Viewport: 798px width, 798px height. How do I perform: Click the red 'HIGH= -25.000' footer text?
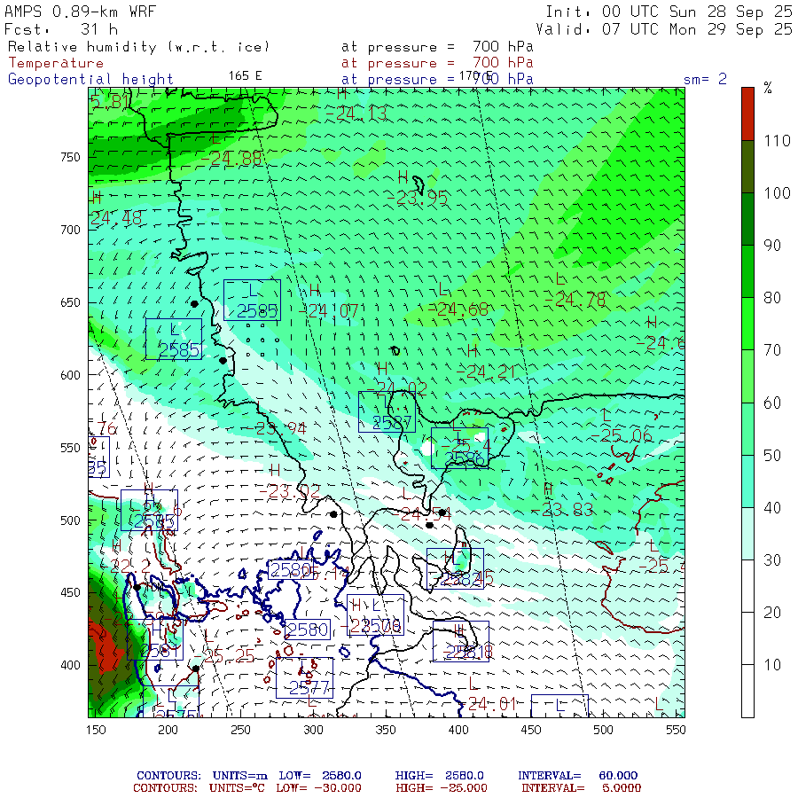[442, 788]
